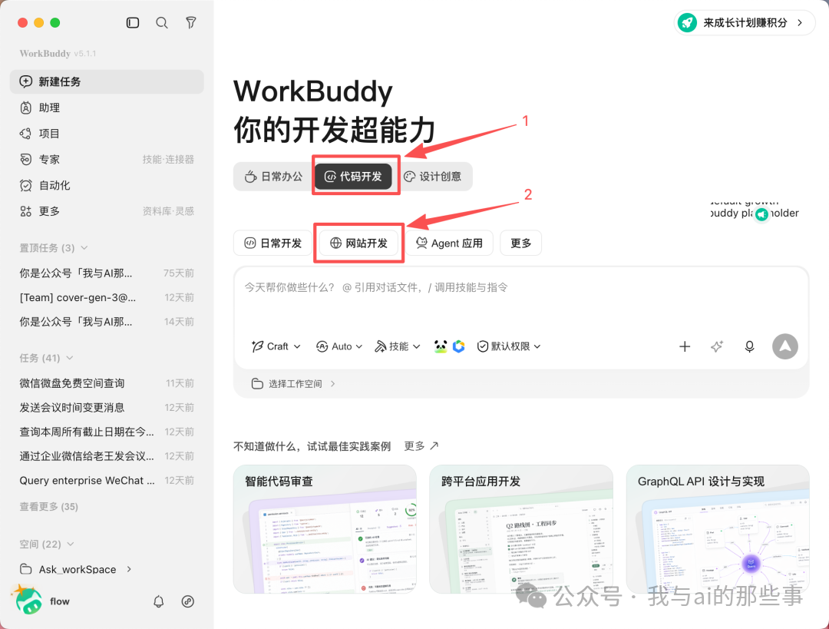The width and height of the screenshot is (829, 629).
Task: Switch to the 设计创意 mode tab
Action: 432,176
